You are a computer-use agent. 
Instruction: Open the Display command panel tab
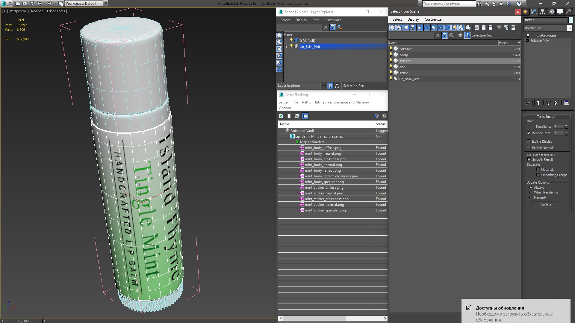click(560, 12)
